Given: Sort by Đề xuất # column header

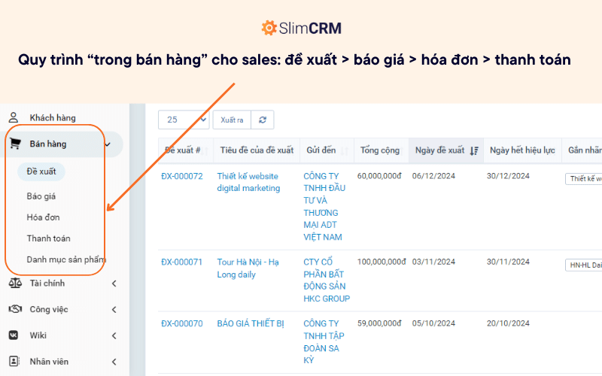Looking at the screenshot, I should click(185, 150).
